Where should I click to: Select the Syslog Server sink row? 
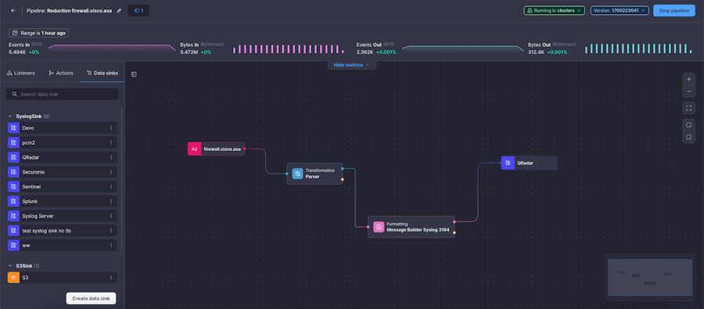[x=63, y=216]
